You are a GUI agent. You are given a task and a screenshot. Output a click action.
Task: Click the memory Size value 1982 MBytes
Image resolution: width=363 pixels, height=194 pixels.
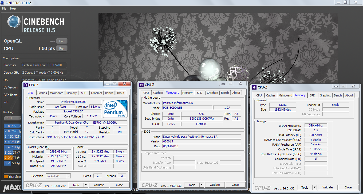point(283,109)
